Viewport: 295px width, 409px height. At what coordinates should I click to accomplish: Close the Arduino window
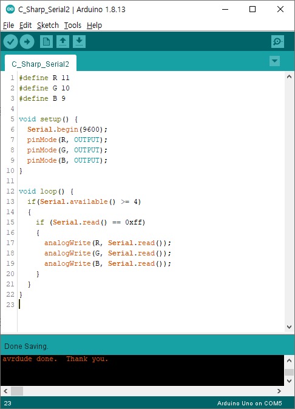pos(280,9)
